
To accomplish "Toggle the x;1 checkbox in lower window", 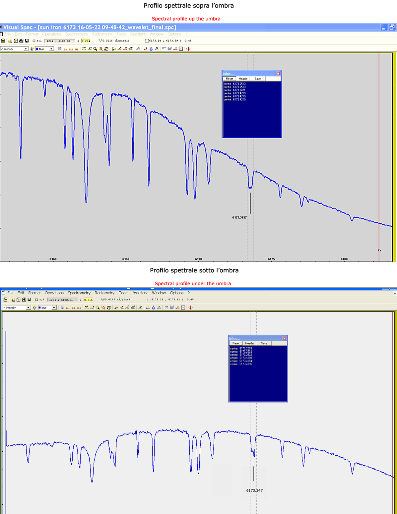I will [x=36, y=300].
